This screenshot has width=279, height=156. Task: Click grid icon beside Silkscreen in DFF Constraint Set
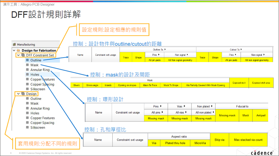tap(28, 89)
